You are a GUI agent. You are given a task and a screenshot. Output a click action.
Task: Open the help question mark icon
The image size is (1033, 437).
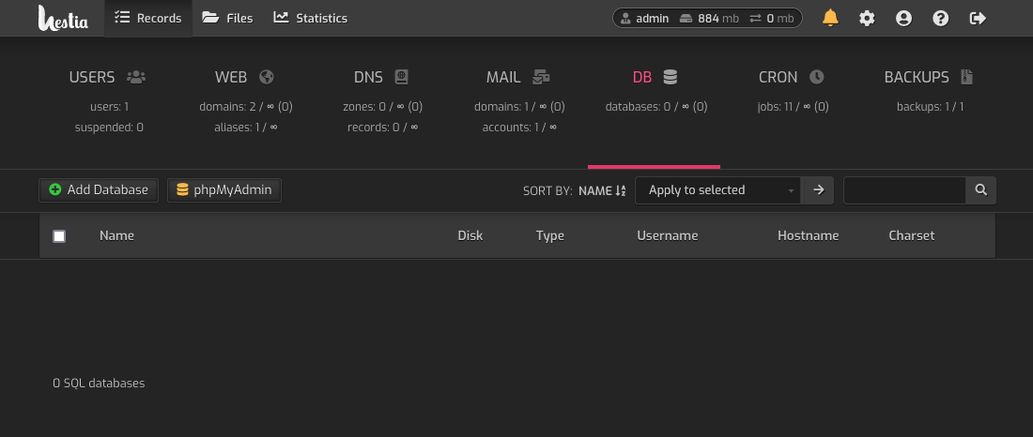[940, 18]
